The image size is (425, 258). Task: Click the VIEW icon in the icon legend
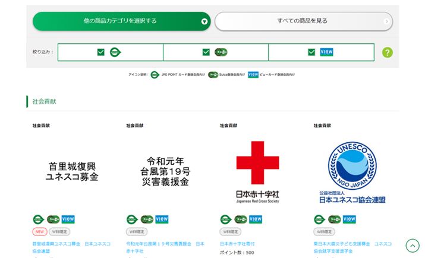coord(253,75)
